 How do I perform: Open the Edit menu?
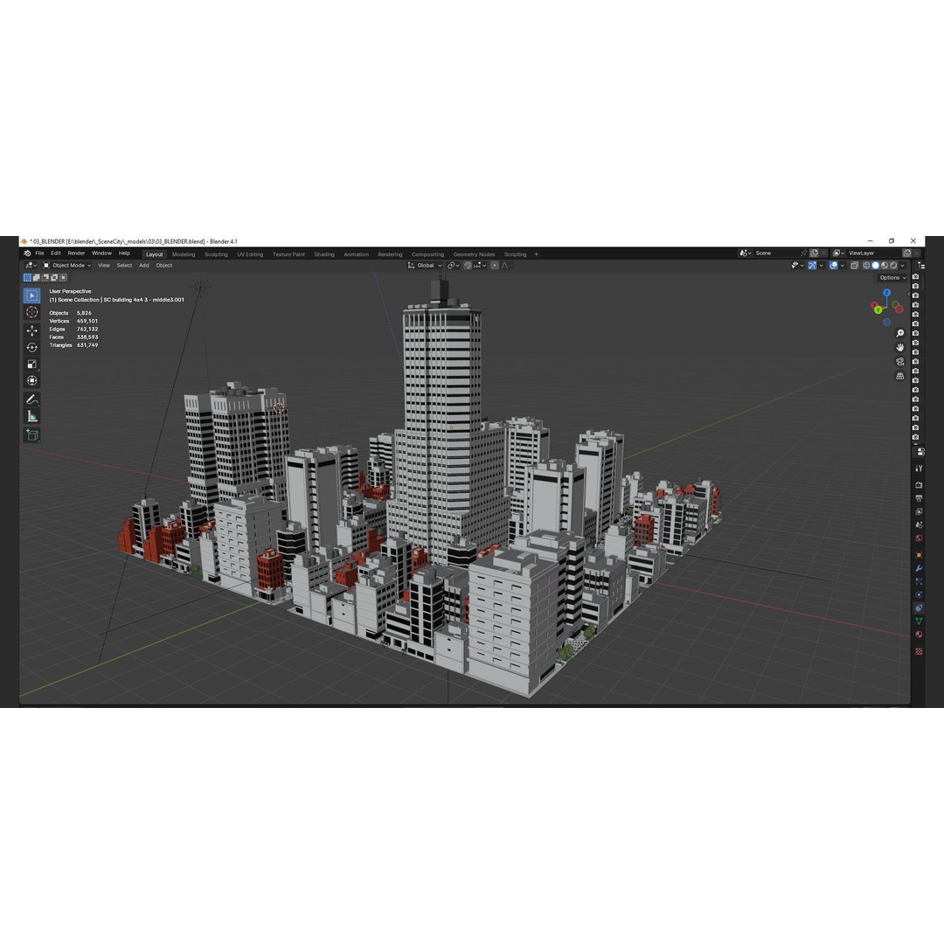(56, 253)
